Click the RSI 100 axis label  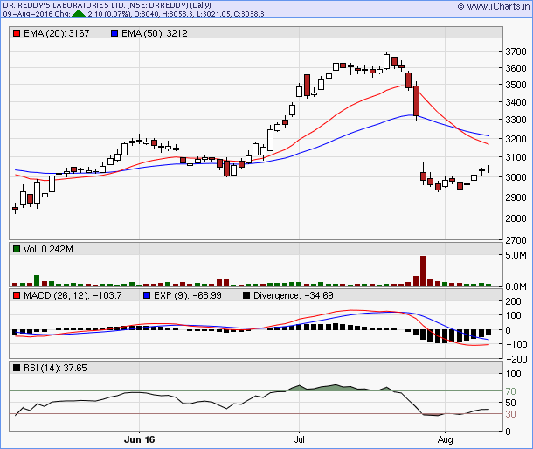[x=513, y=374]
